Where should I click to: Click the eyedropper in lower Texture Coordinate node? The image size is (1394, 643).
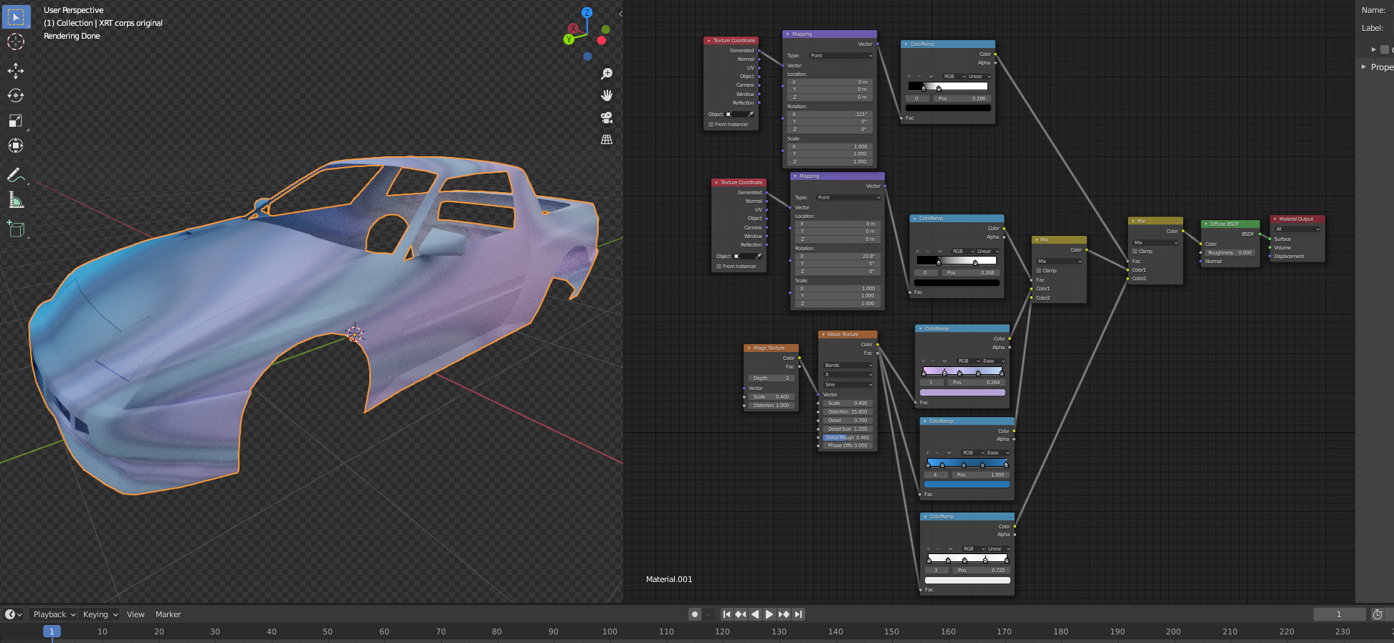coord(759,256)
